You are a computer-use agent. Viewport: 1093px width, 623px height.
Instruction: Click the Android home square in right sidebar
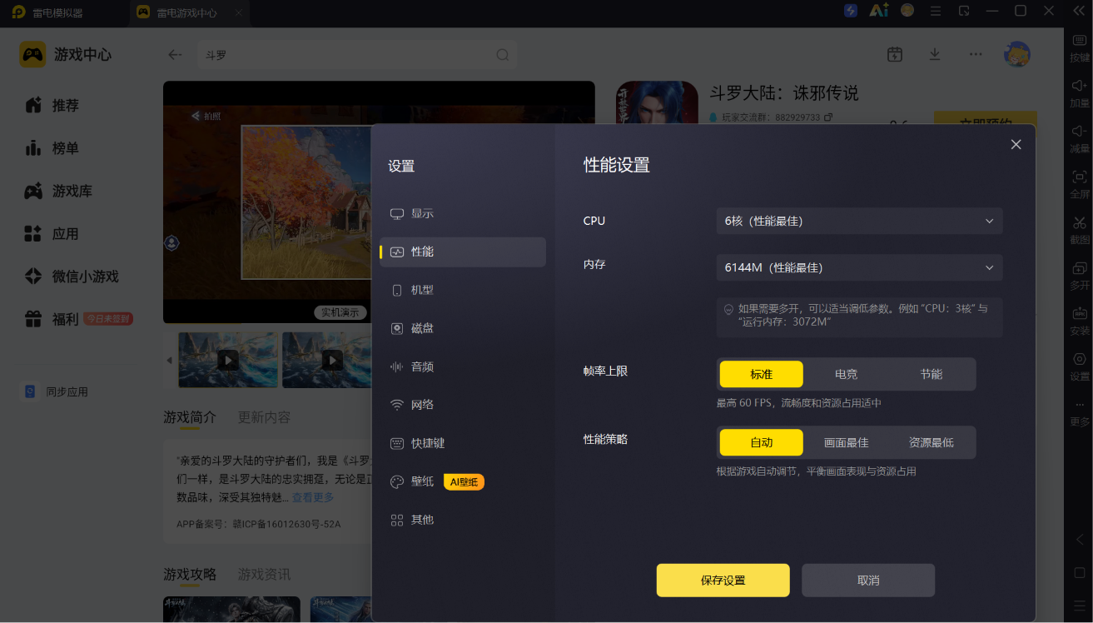tap(1080, 573)
